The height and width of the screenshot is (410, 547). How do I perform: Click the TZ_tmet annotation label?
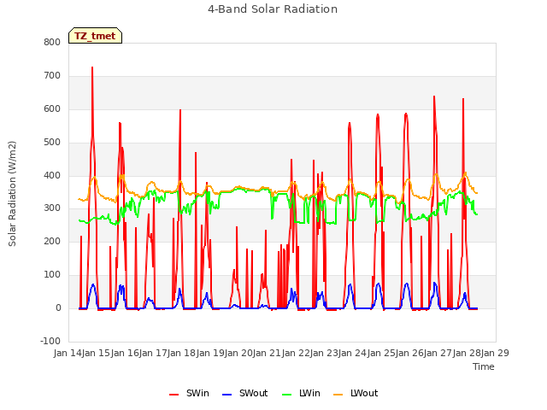[x=95, y=36]
